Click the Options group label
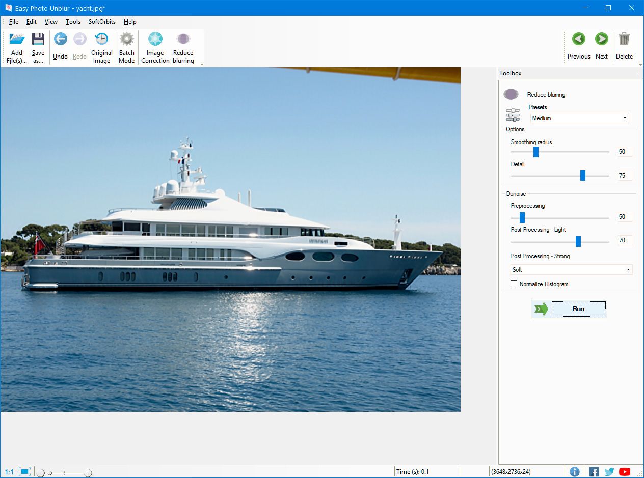The width and height of the screenshot is (644, 478). click(x=515, y=129)
